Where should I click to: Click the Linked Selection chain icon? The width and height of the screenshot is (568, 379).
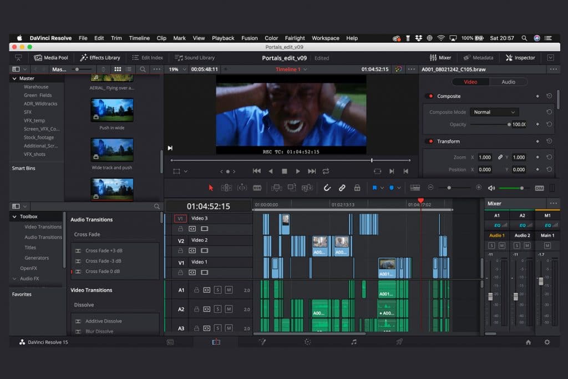point(342,188)
